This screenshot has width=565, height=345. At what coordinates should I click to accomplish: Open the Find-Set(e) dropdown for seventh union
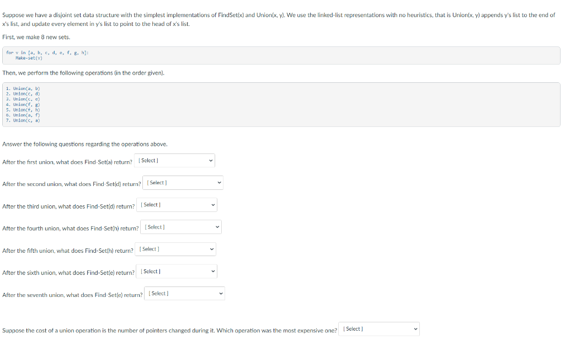pyautogui.click(x=184, y=293)
